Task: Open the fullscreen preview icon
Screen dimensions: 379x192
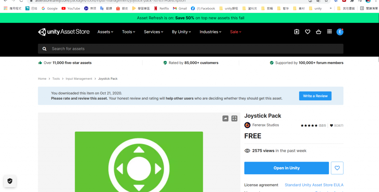Action: [234, 118]
